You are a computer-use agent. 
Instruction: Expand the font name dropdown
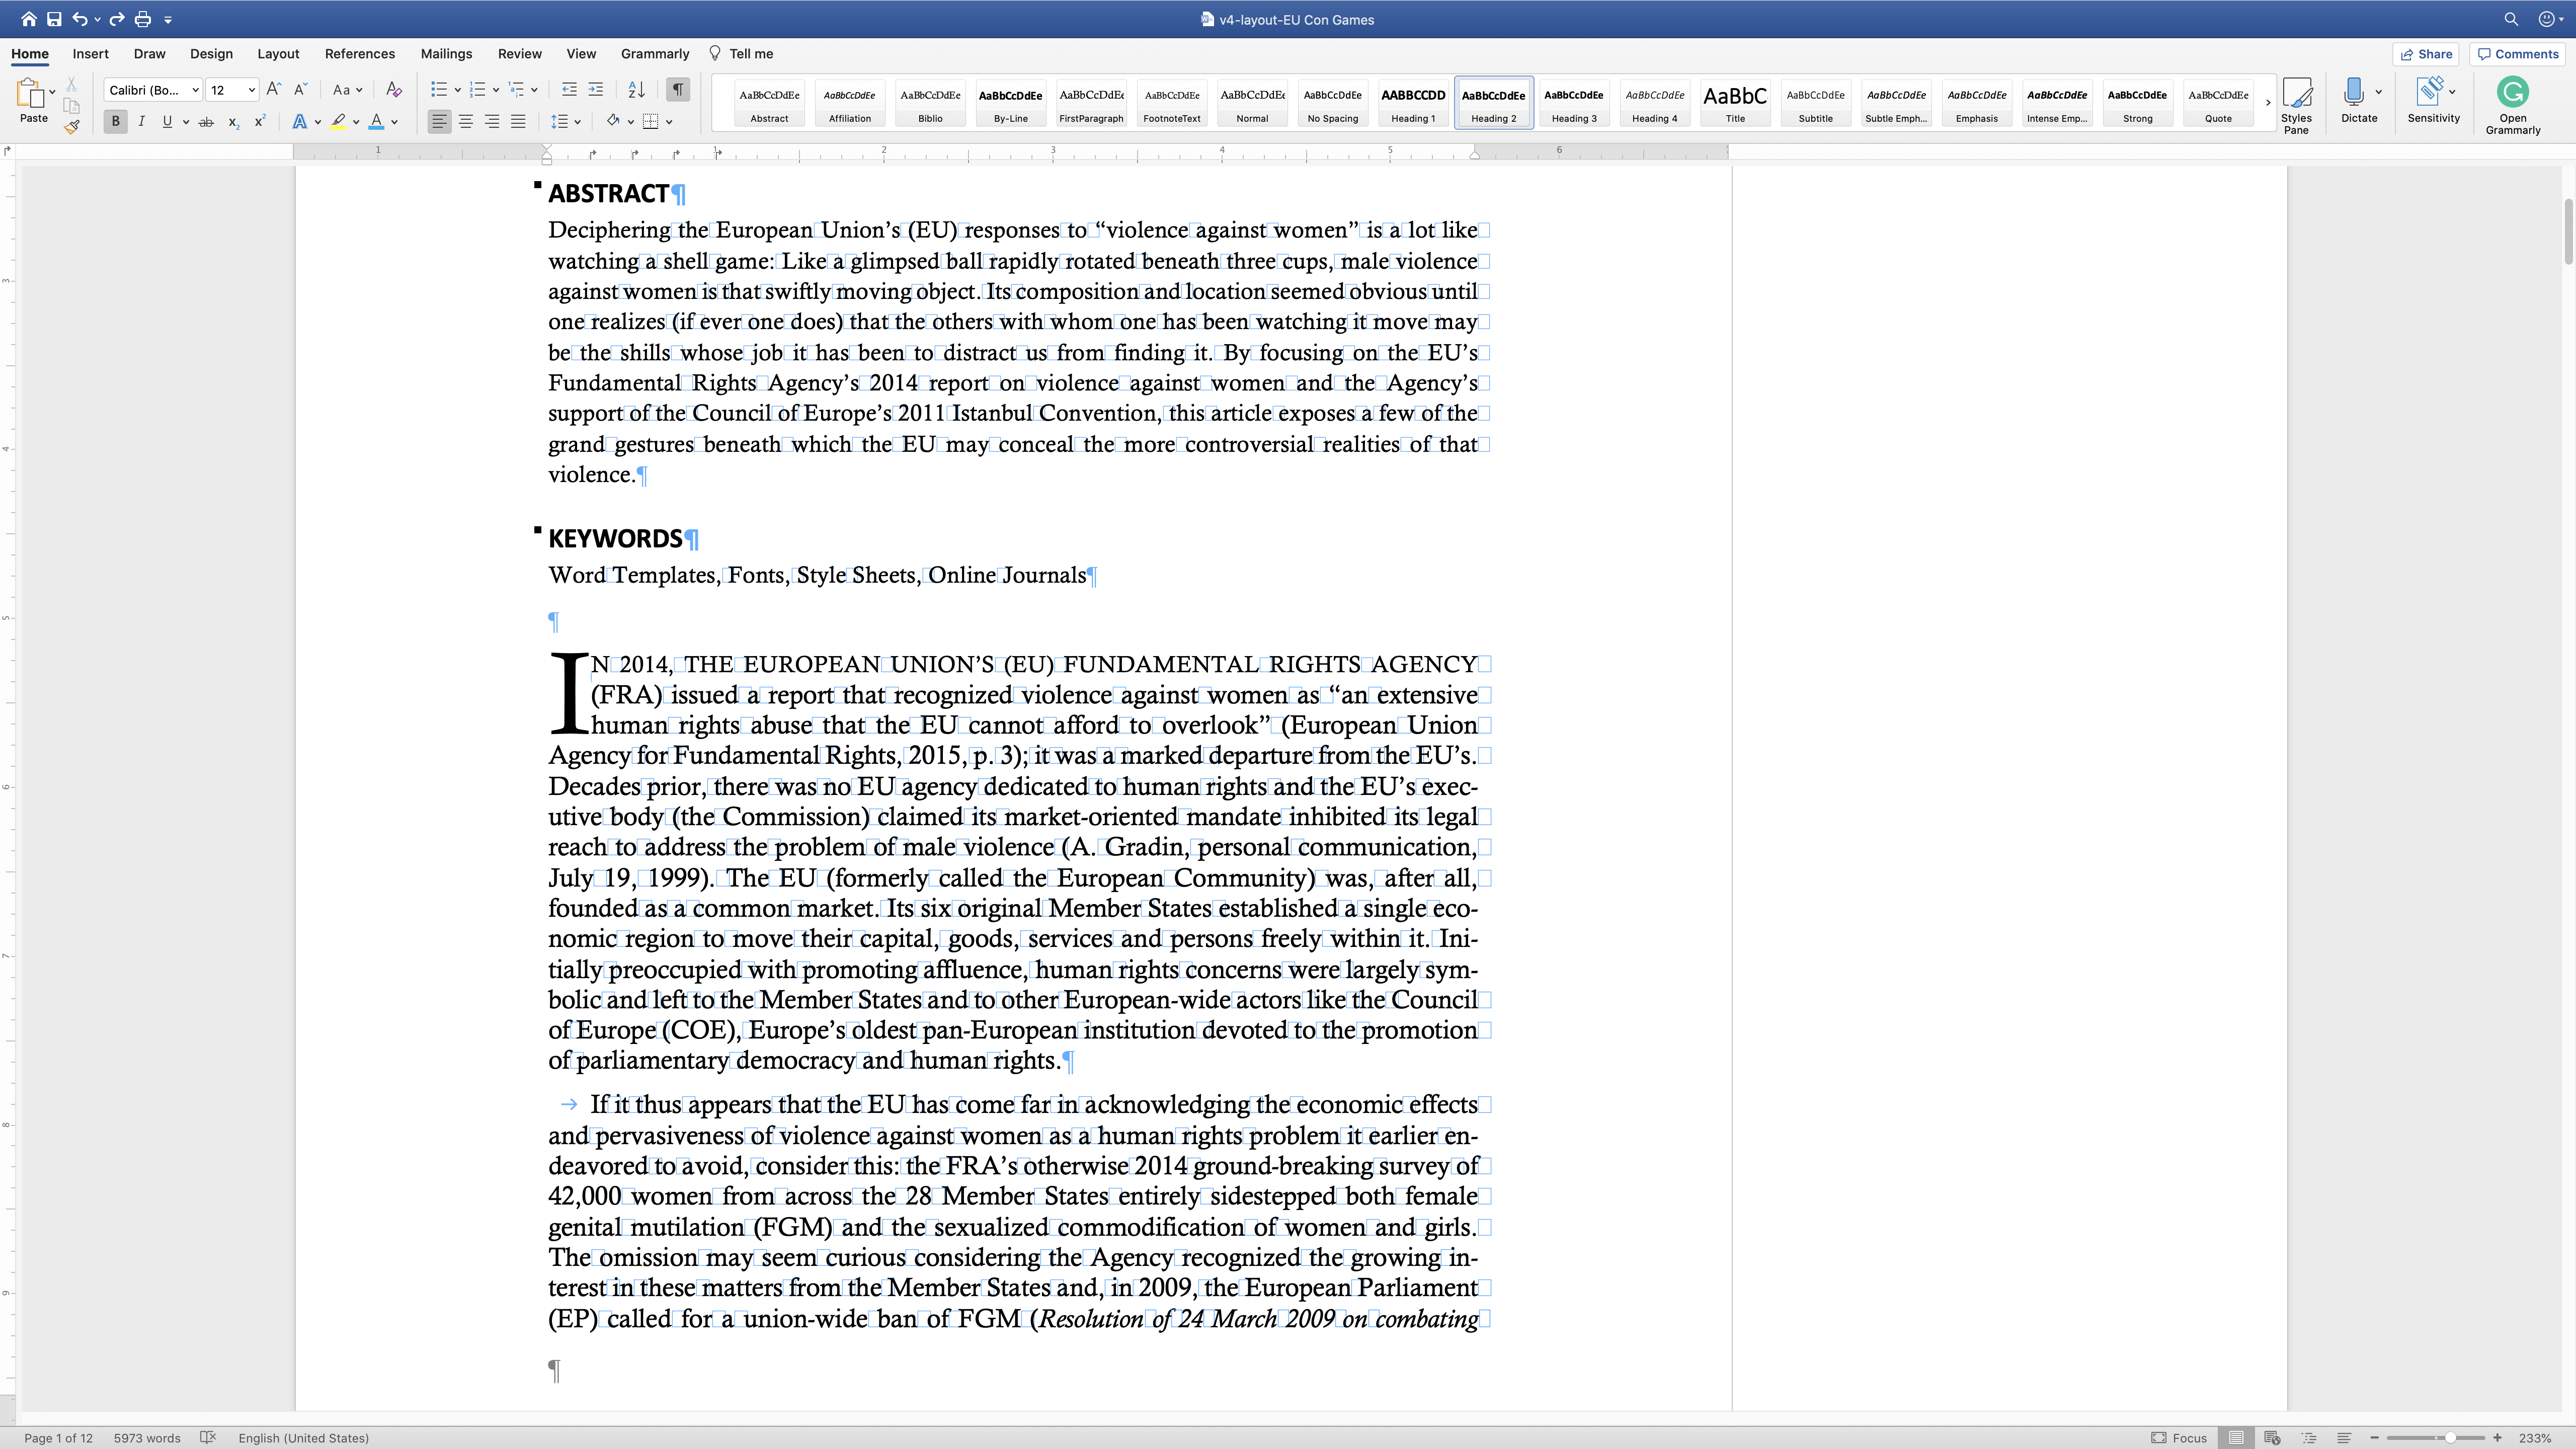195,90
